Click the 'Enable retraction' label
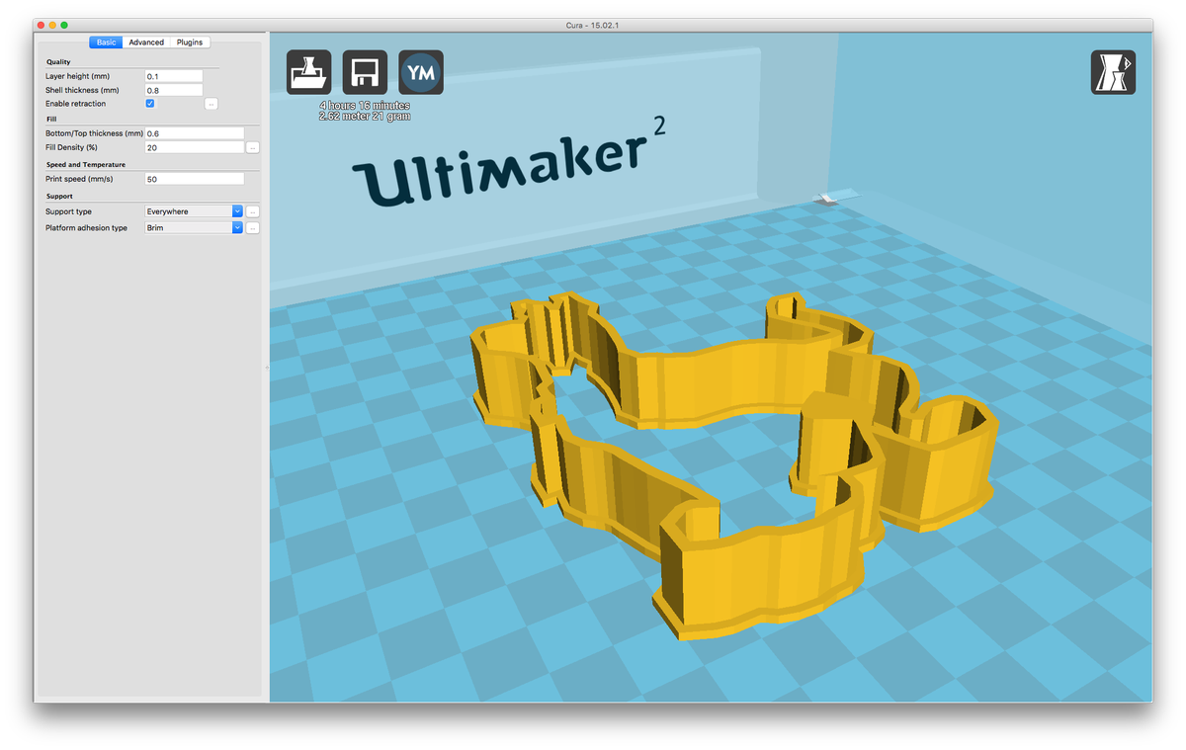The width and height of the screenshot is (1186, 750). coord(76,104)
